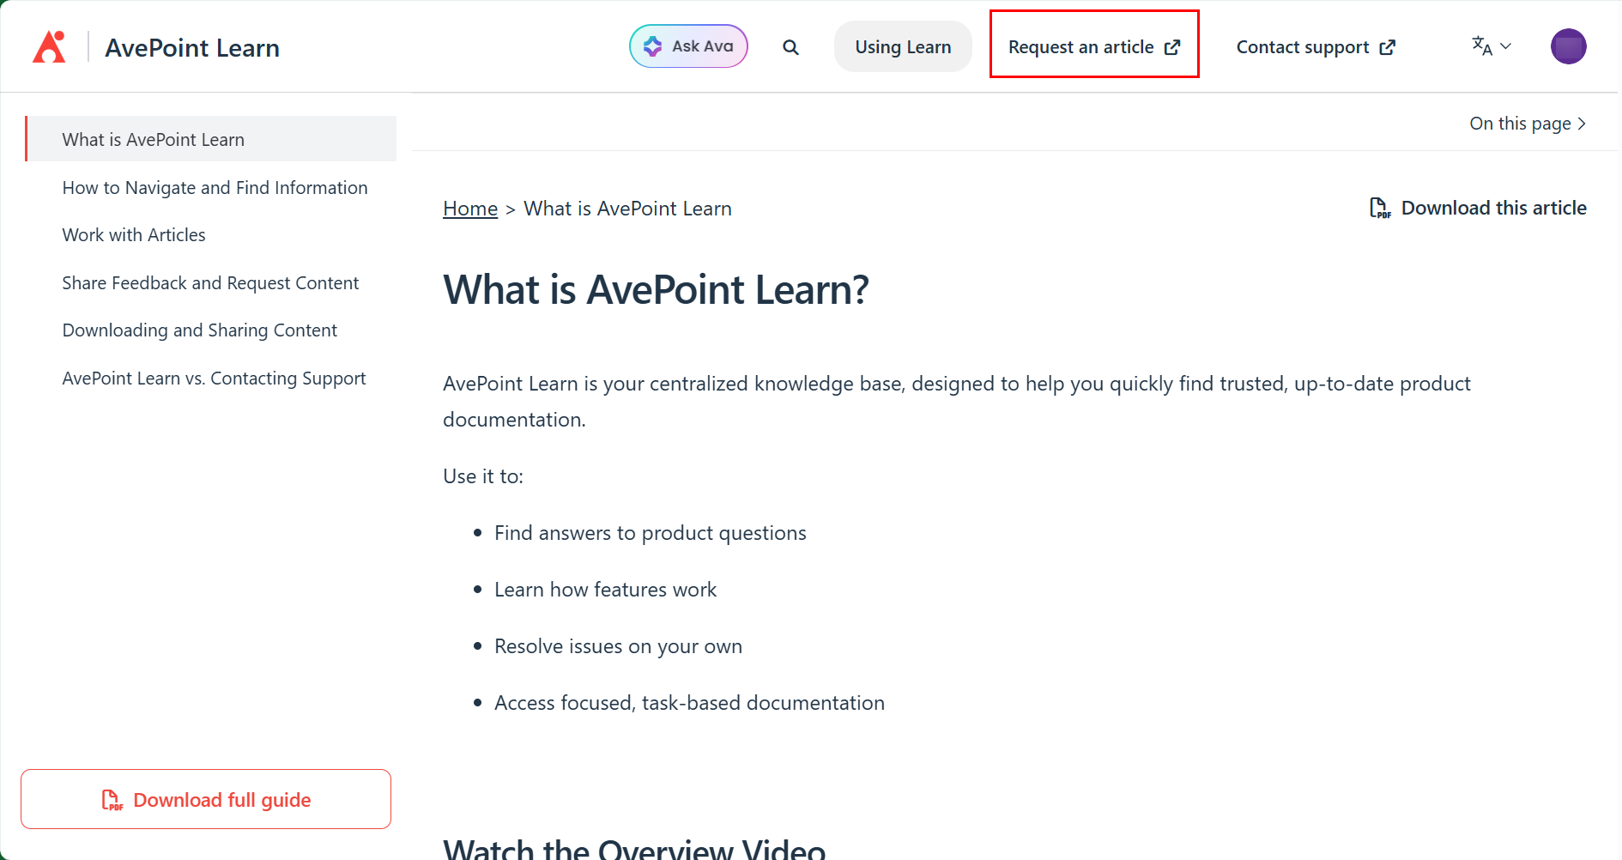Viewport: 1622px width, 860px height.
Task: Expand the On this page panel
Action: click(1528, 124)
